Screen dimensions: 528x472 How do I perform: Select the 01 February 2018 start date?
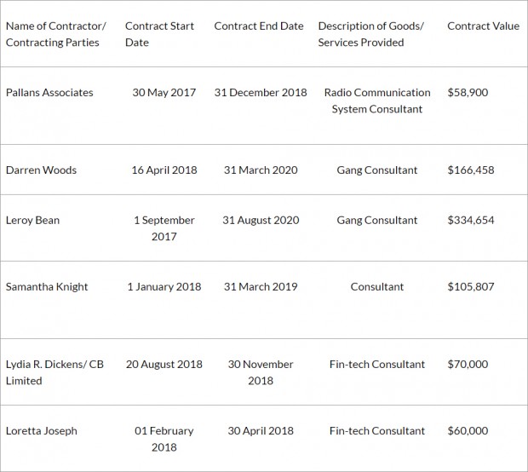(x=164, y=439)
